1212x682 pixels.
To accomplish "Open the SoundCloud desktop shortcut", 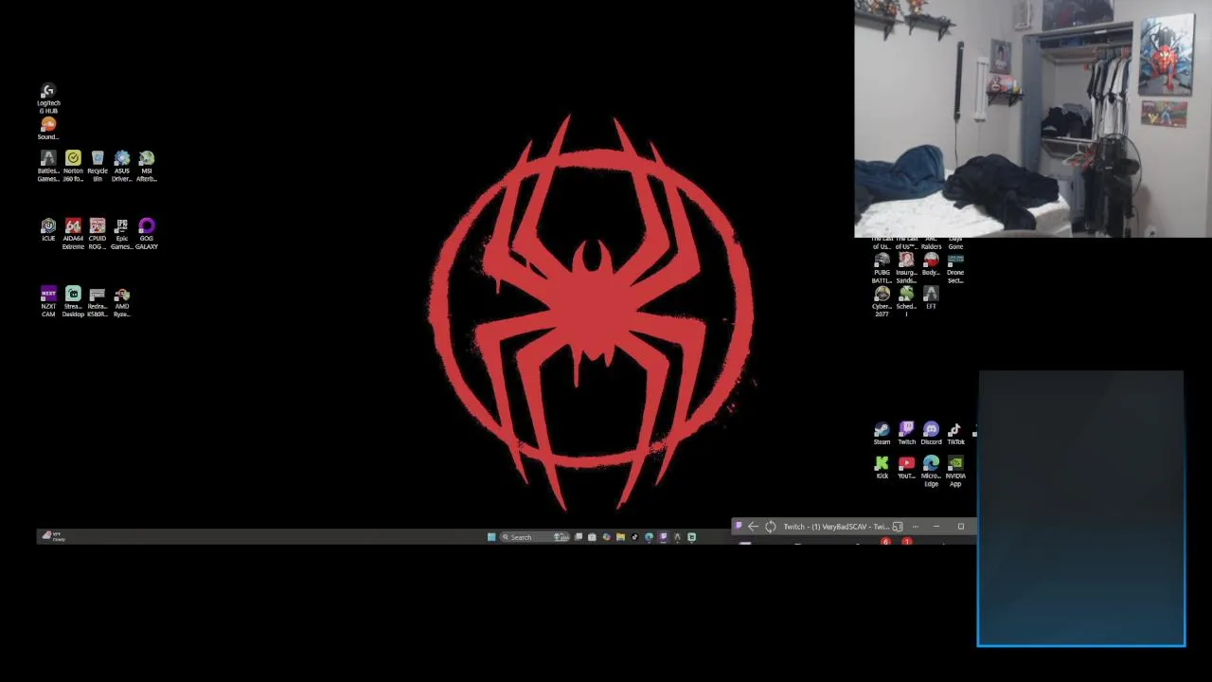I will (x=48, y=129).
